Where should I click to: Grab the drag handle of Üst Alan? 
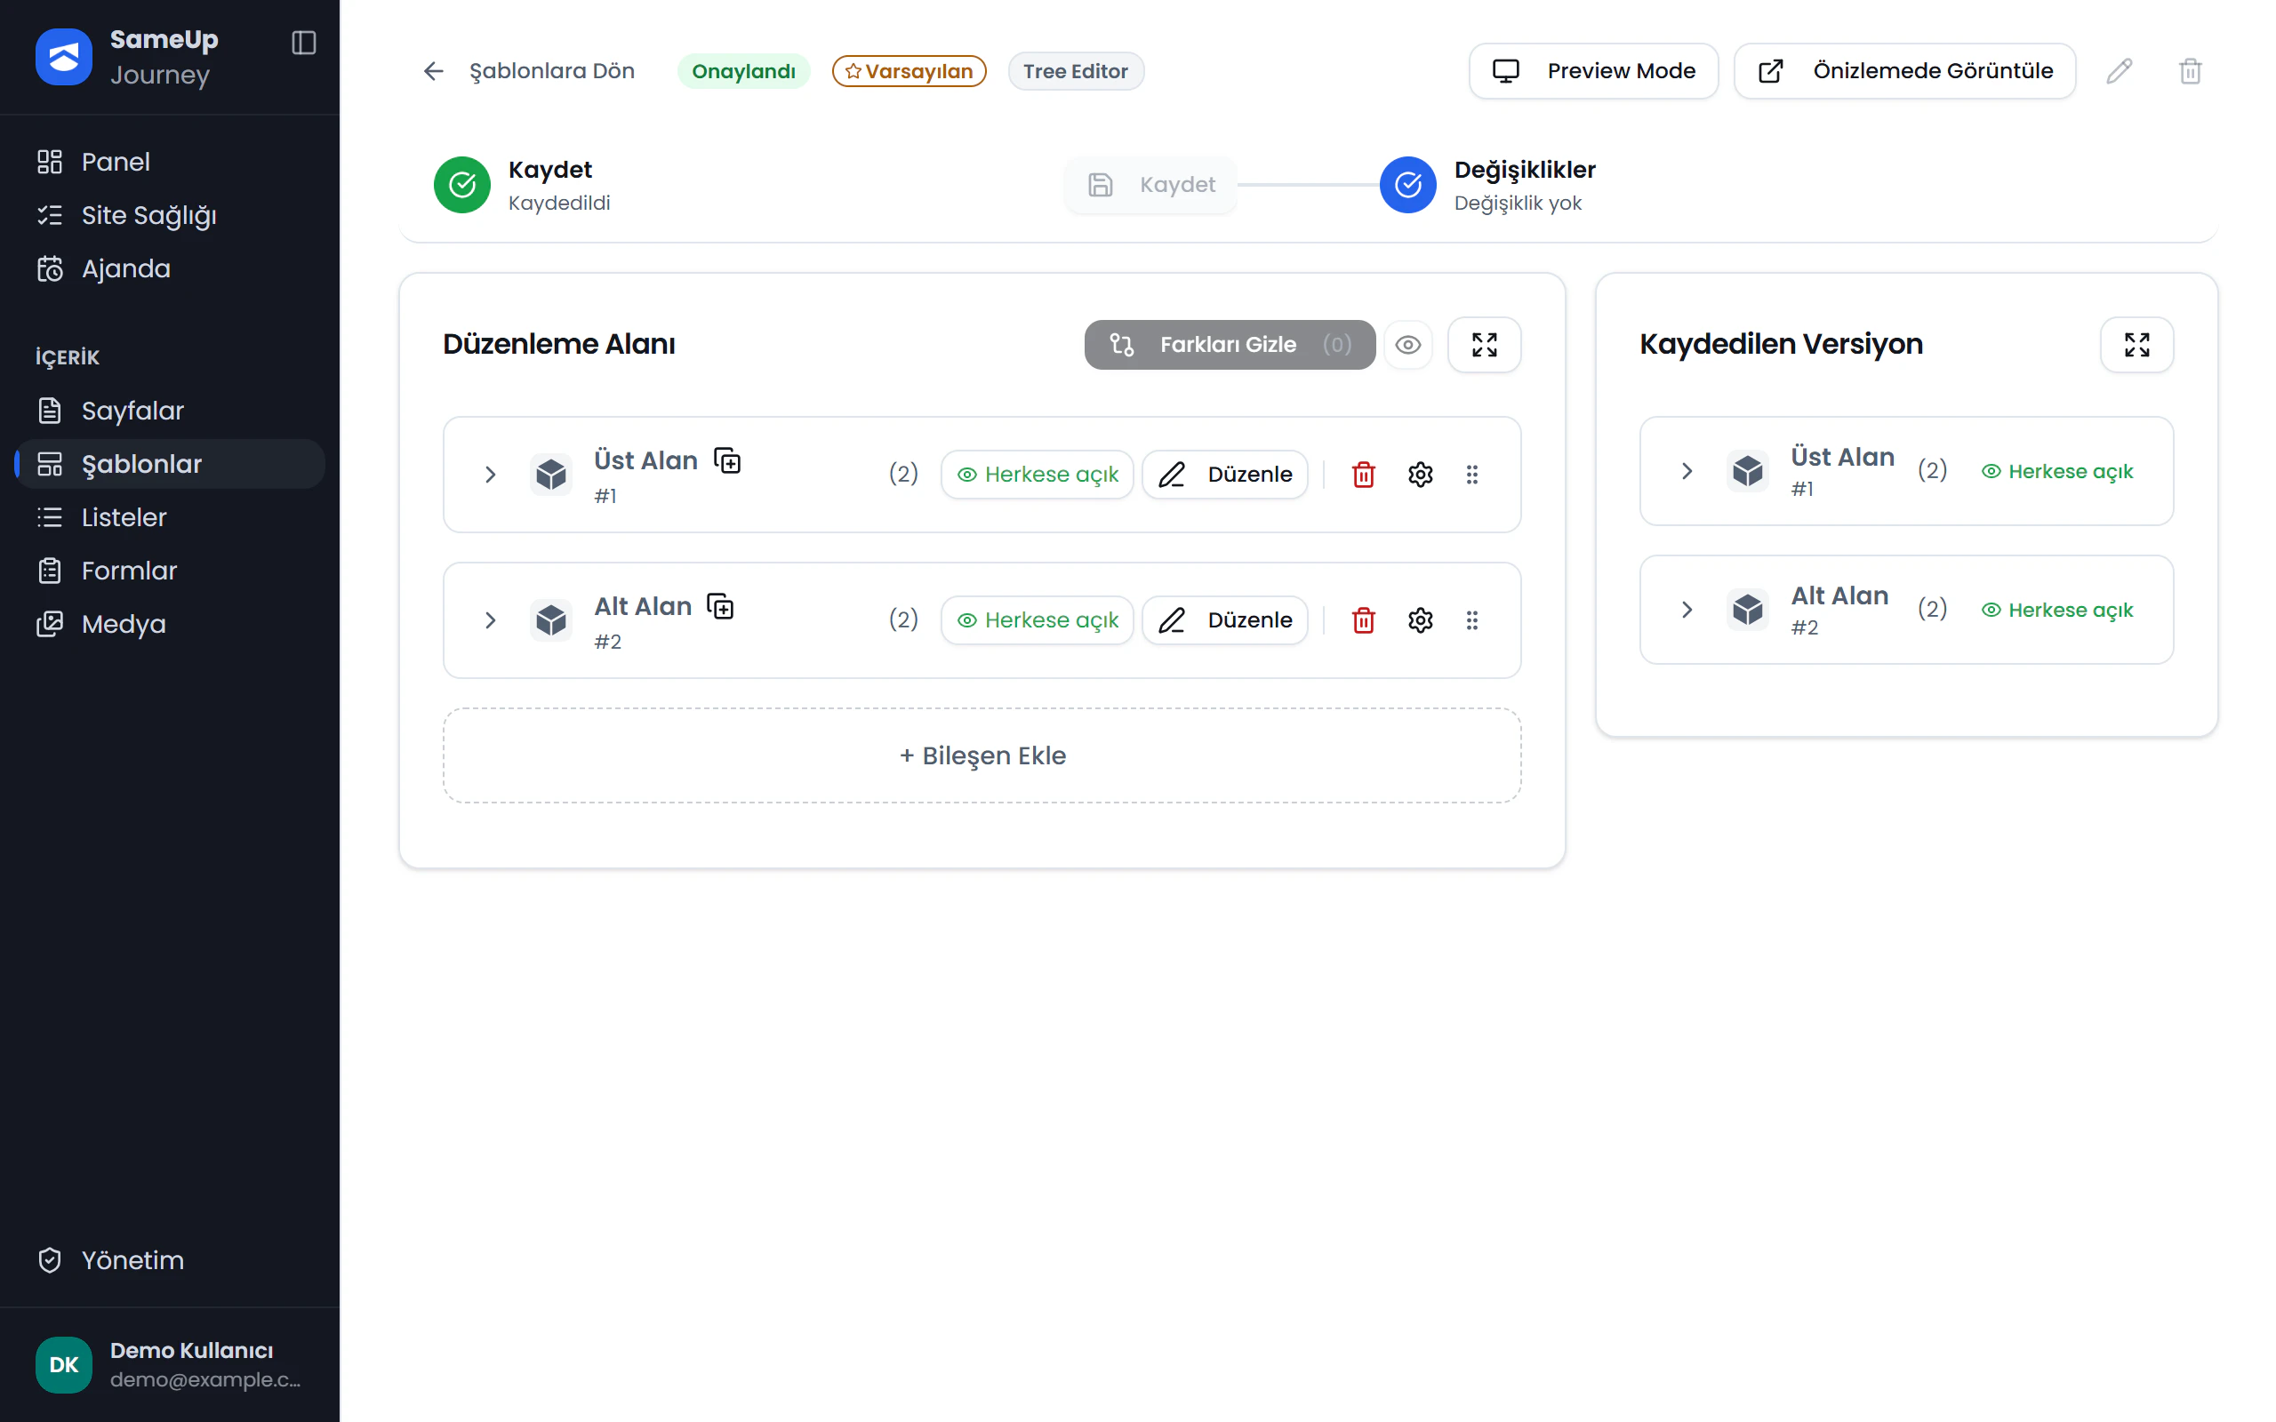point(1472,474)
